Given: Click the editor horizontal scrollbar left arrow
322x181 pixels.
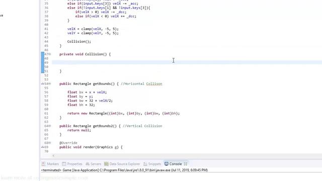Looking at the screenshot, I should [53, 155].
